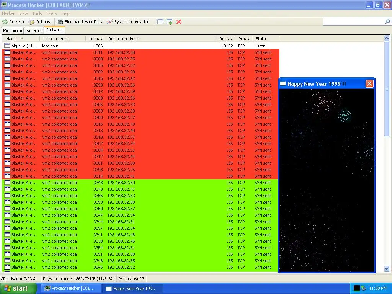
Task: Click Blaster icon for remote 192.168.32.35
Action: (7, 59)
